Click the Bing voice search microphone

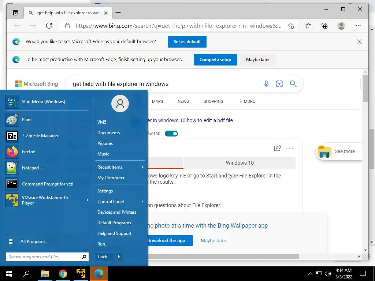pyautogui.click(x=266, y=84)
